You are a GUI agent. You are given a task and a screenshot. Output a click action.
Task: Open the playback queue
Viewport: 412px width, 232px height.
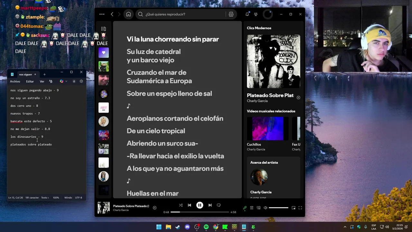click(252, 208)
